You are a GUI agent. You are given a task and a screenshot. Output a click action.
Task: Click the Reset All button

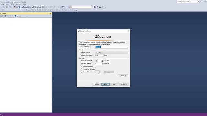(123, 76)
